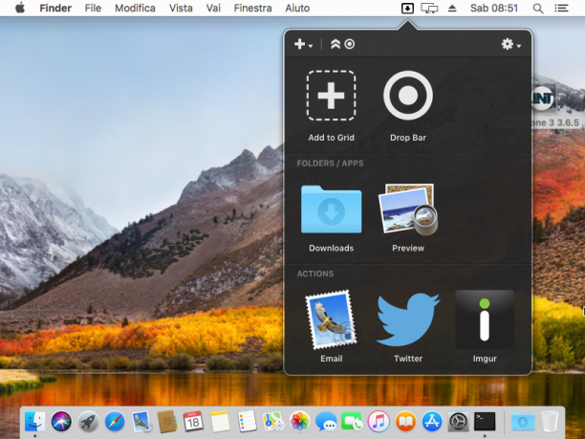The width and height of the screenshot is (585, 439).
Task: Open Maps in the Dock
Action: point(273,422)
